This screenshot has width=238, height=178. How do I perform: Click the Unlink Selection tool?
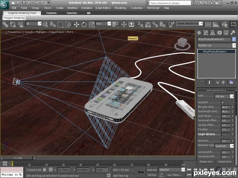[13, 25]
